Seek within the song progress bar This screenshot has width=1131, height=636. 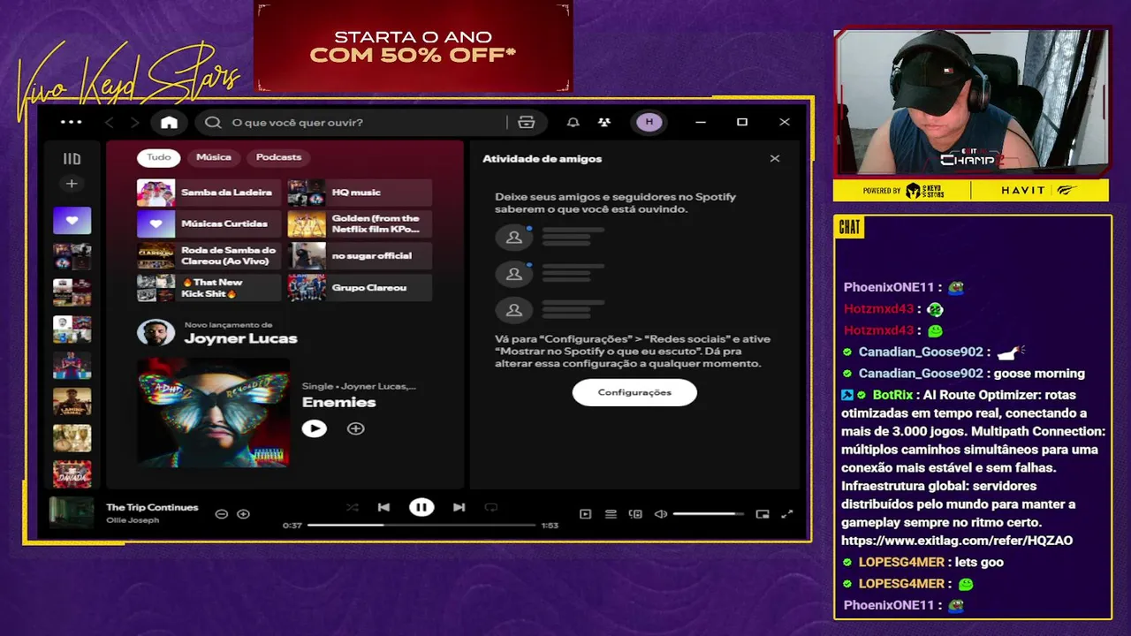(x=421, y=525)
